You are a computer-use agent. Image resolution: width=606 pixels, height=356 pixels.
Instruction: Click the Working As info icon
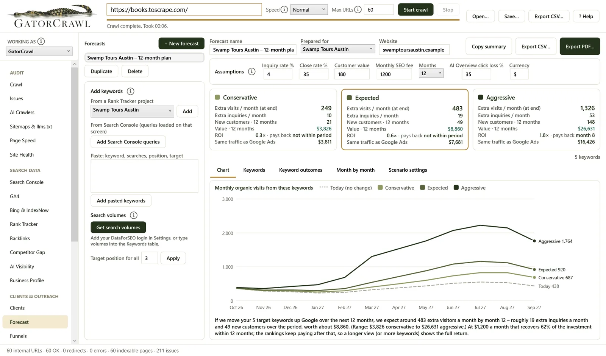tap(41, 41)
